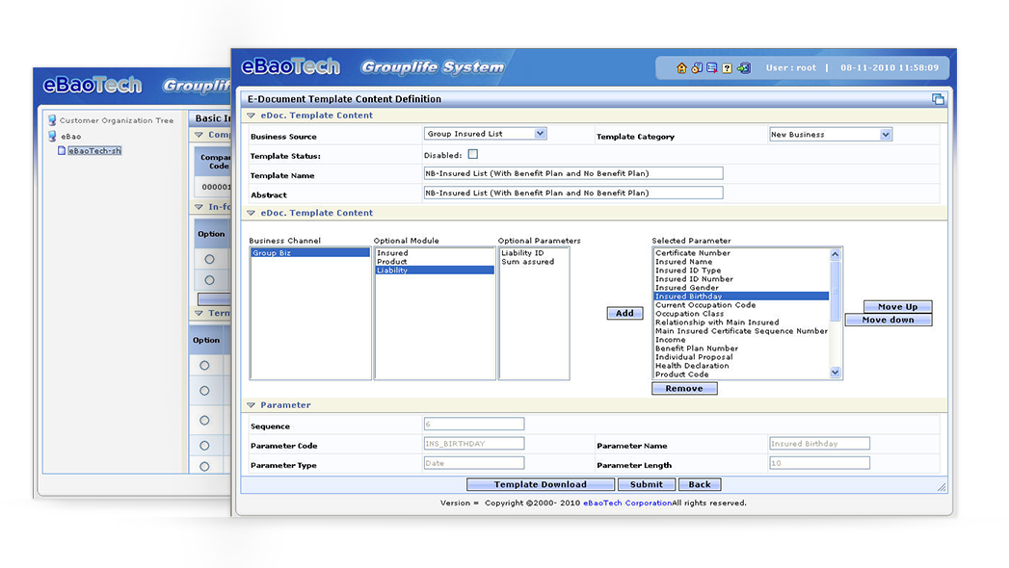
Task: Click the Move down button
Action: click(888, 320)
